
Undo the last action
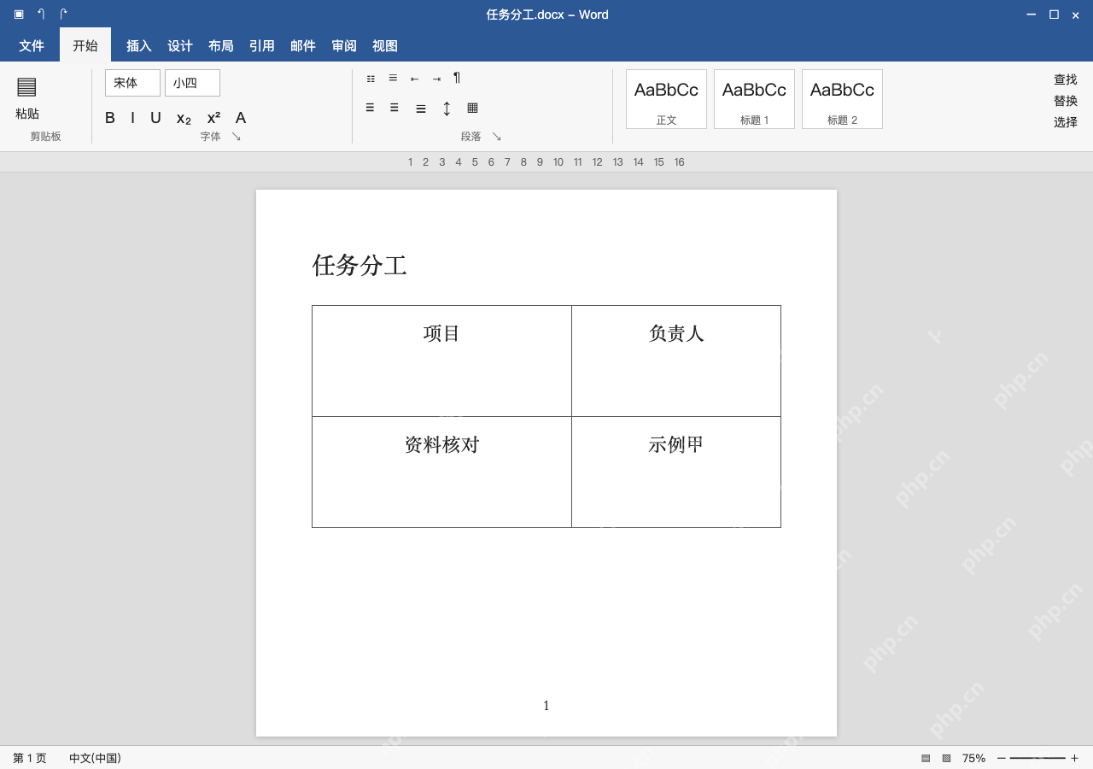[41, 15]
